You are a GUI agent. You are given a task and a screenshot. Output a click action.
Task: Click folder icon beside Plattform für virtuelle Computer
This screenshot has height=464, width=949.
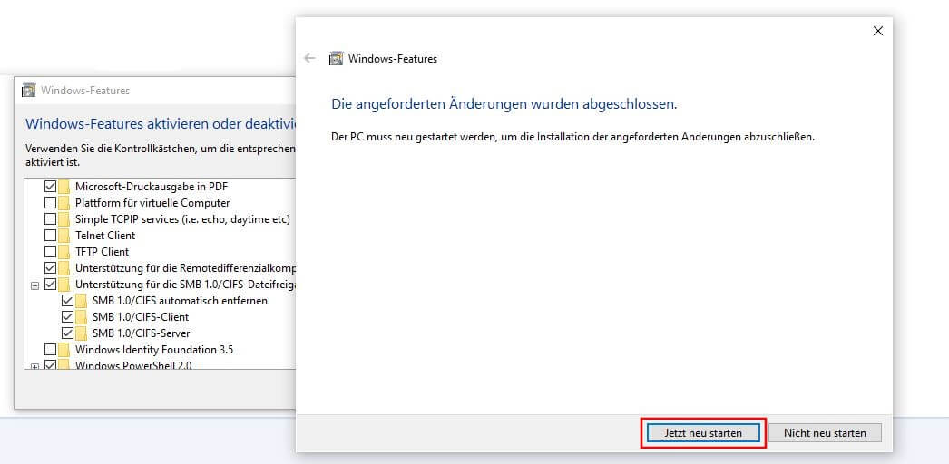64,202
